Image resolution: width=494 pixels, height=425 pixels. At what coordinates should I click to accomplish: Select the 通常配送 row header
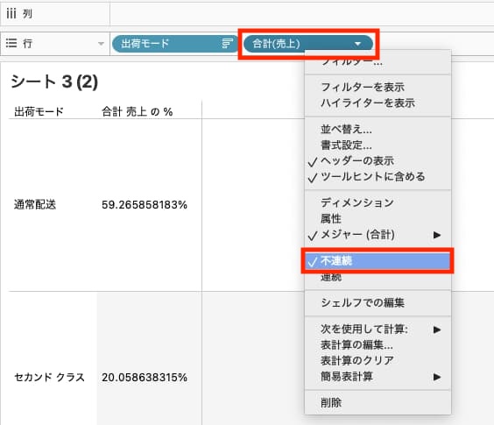tap(35, 205)
